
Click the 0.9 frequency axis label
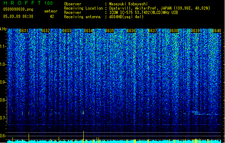(x=3, y=82)
